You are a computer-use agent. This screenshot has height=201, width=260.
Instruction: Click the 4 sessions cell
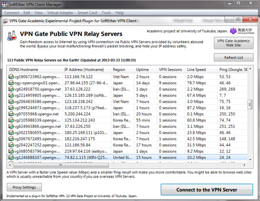[x=168, y=95]
